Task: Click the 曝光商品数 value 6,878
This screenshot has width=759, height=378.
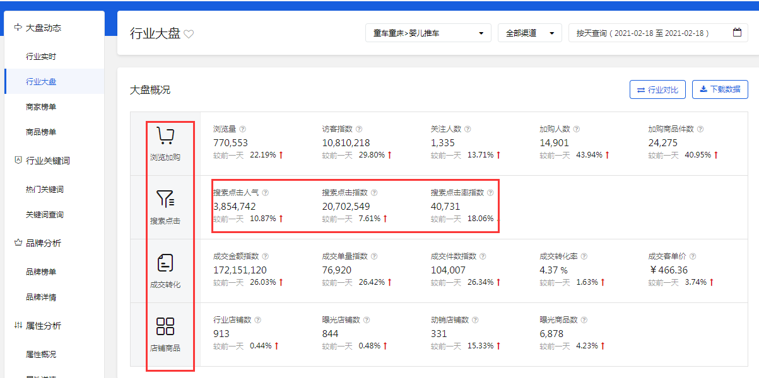Action: click(551, 333)
